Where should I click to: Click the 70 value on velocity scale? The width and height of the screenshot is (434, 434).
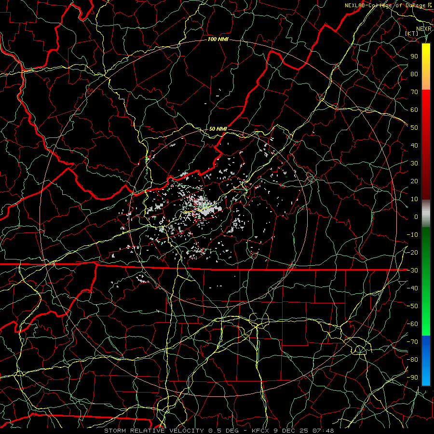click(x=414, y=92)
